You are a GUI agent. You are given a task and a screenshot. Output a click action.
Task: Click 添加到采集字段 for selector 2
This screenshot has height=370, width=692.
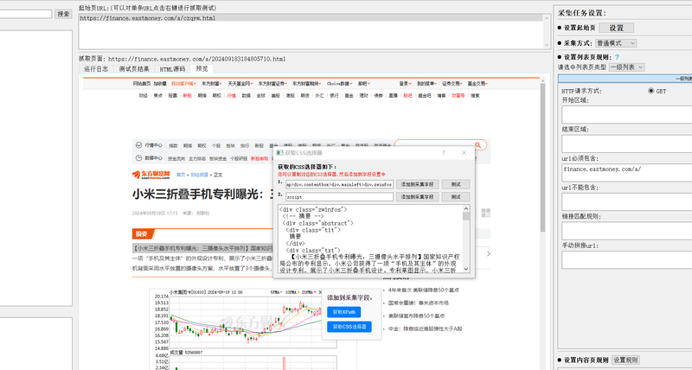point(417,197)
